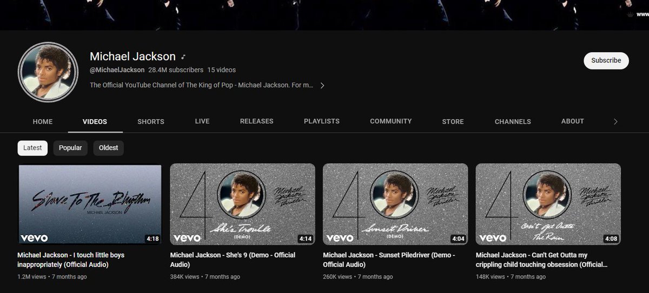Click the vevo logo on Sunset Driver thumbnail
This screenshot has width=649, height=293.
[340, 238]
